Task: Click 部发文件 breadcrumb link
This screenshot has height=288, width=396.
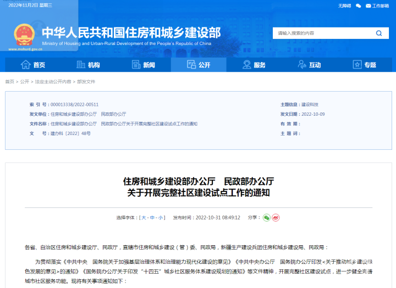Action: pyautogui.click(x=86, y=82)
